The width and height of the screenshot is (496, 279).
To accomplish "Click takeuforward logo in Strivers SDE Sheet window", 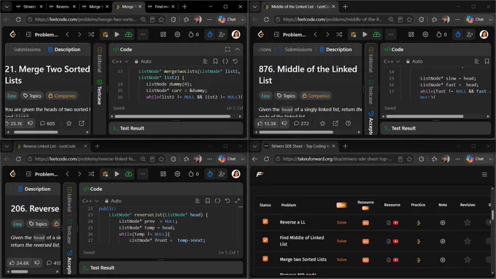I will 260,174.
